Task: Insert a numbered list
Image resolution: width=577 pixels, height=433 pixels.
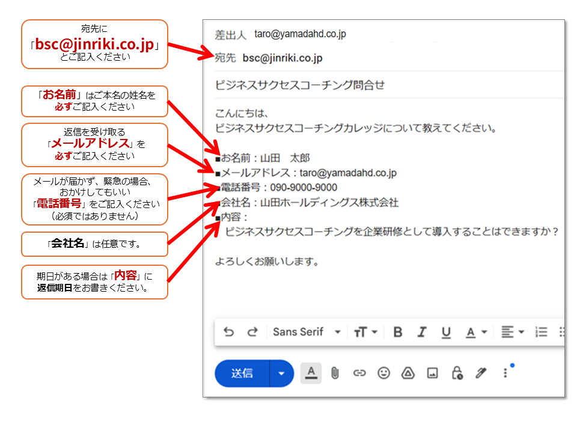Action: point(542,332)
